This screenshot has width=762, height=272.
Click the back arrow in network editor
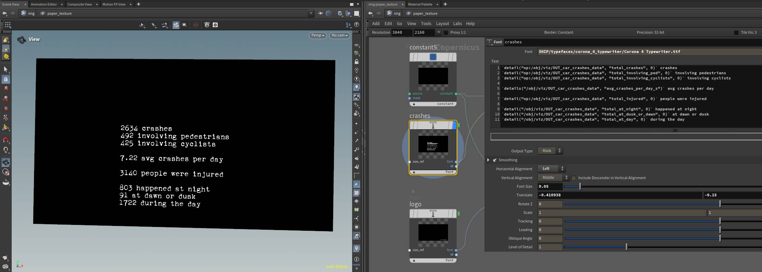point(370,13)
